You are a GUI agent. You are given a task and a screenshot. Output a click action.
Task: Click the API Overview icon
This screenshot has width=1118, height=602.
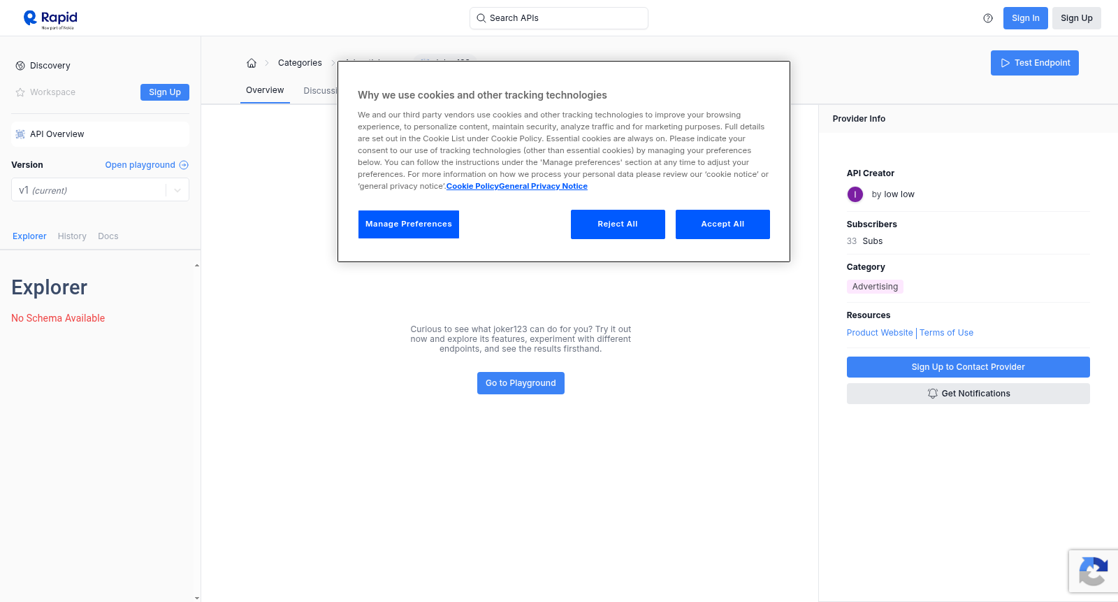click(x=20, y=134)
